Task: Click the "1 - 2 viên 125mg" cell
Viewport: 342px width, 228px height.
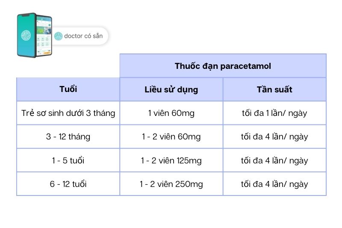Action: (171, 160)
